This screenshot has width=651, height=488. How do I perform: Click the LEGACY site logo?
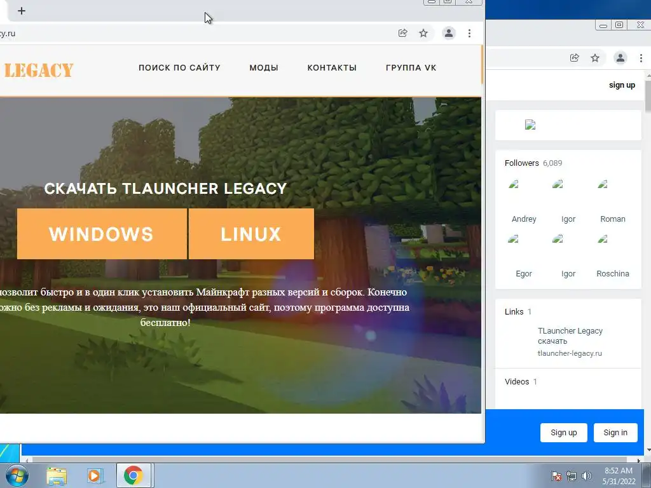tap(39, 70)
